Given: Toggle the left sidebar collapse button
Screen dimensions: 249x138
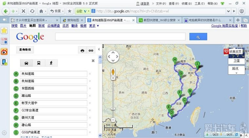Looking at the screenshot, I should 5,20.
